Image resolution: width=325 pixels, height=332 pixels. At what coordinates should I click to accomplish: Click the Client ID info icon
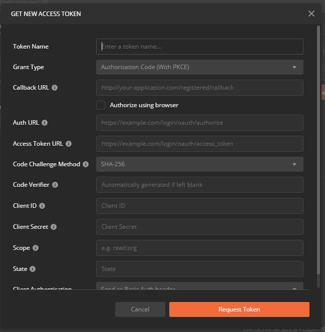[42, 206]
